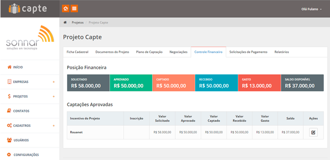Click the Rouanet incentive cell
330x160 pixels.
[x=95, y=133]
